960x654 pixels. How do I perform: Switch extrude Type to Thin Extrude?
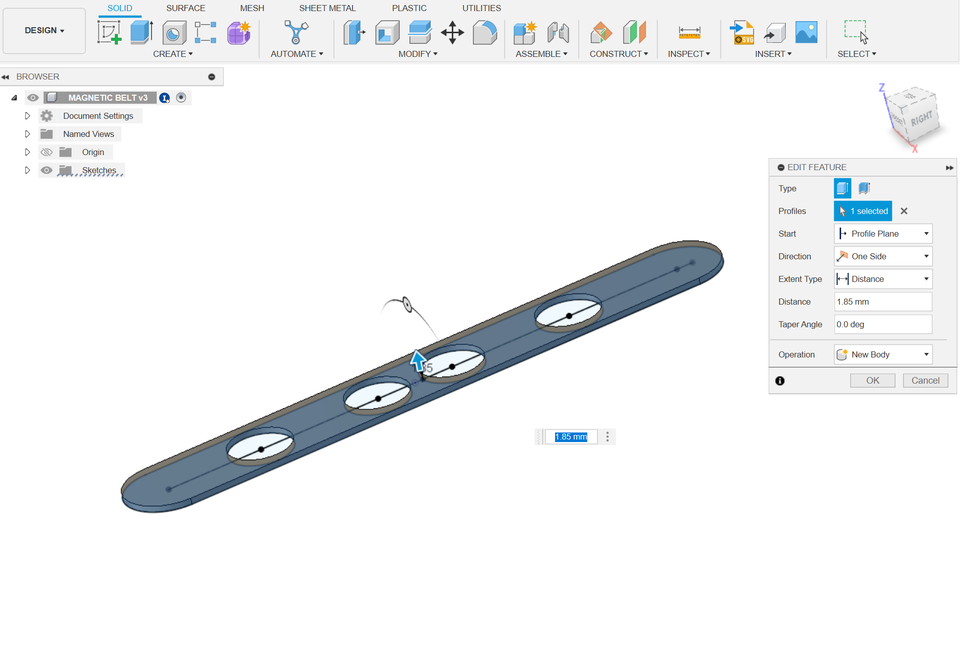[x=864, y=188]
